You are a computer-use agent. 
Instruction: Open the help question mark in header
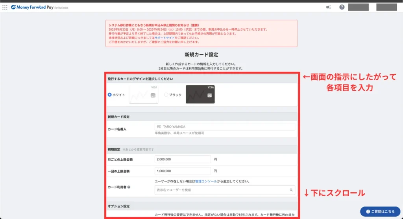point(342,7)
